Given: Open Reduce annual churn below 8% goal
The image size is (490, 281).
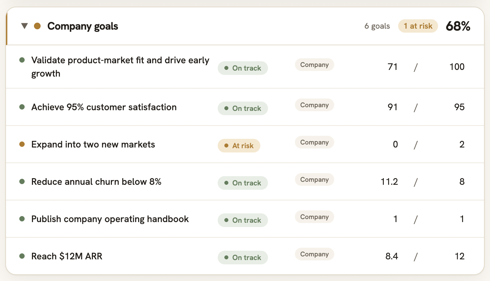Looking at the screenshot, I should [x=96, y=181].
